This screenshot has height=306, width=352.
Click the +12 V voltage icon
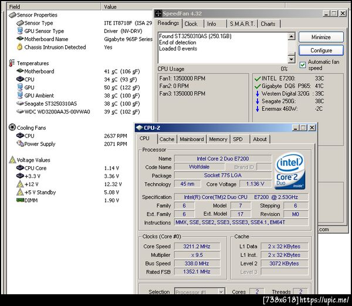point(20,184)
